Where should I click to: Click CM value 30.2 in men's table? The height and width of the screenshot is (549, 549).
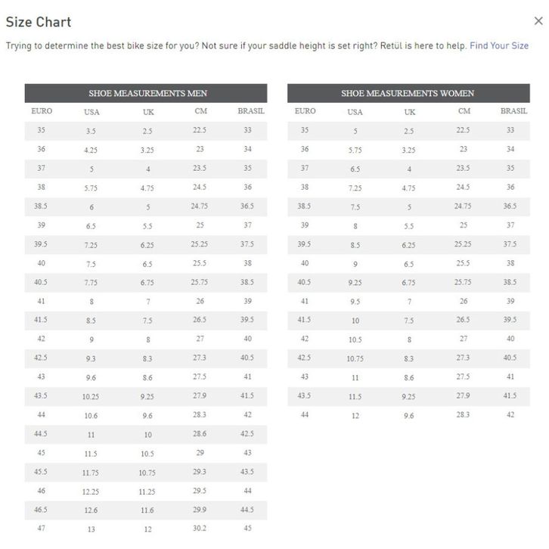[x=200, y=529]
